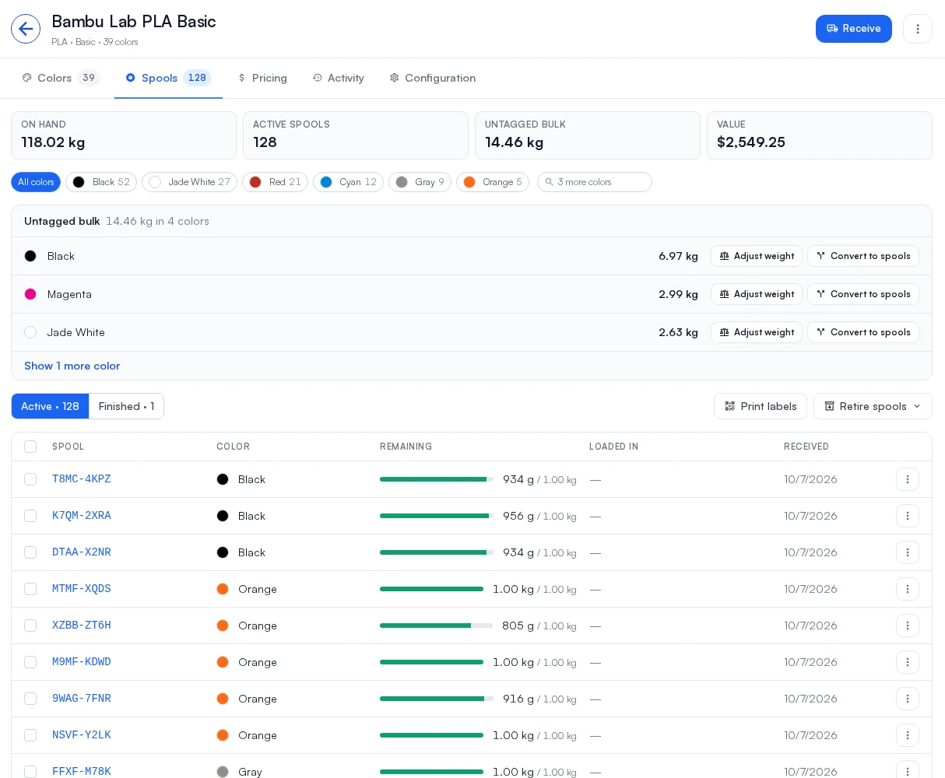945x778 pixels.
Task: Open spool link M9MF-KDWD
Action: (82, 662)
